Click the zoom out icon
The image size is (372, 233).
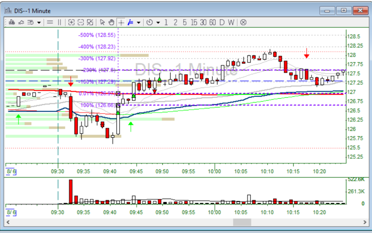[x=81, y=22]
